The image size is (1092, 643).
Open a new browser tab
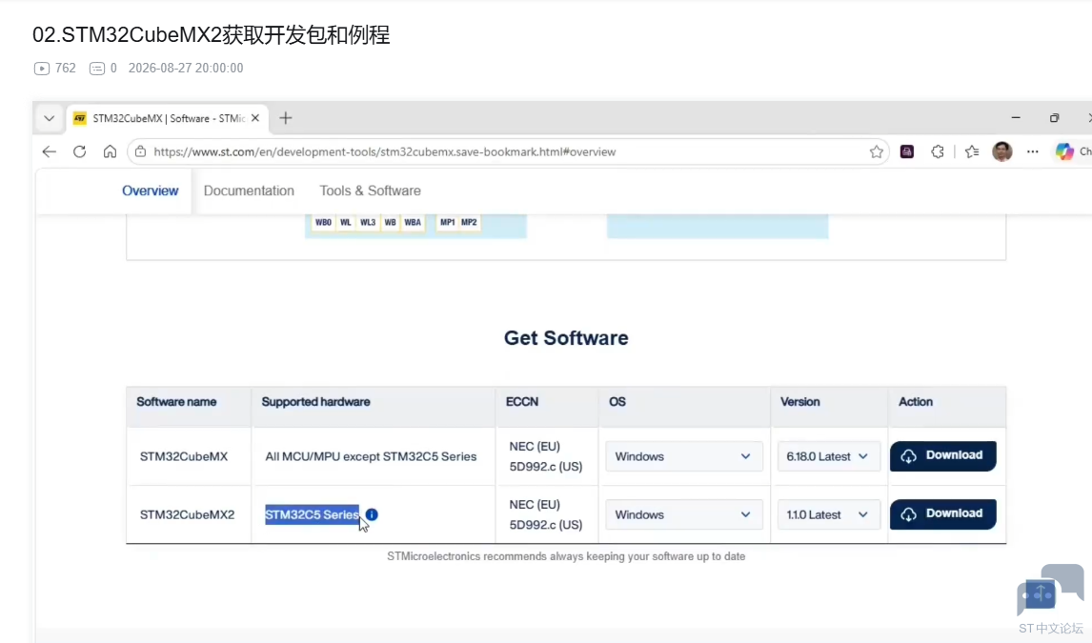(x=286, y=118)
